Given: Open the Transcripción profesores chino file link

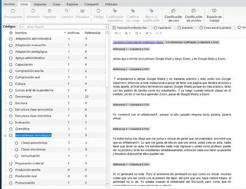Looking at the screenshot, I should (138, 42).
